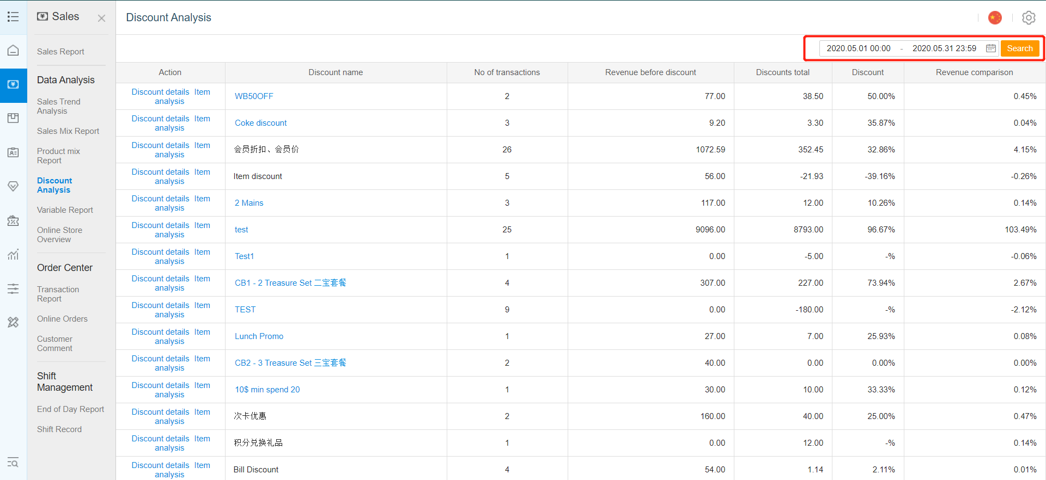Image resolution: width=1046 pixels, height=480 pixels.
Task: Open the 10$ min spend 20 link
Action: 267,390
